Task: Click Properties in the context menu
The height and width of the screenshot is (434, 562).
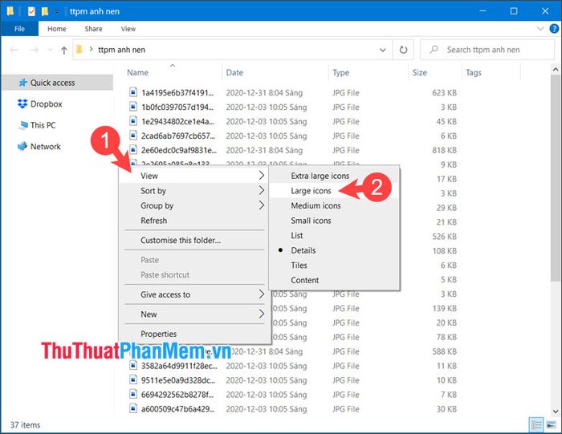Action: coord(158,334)
